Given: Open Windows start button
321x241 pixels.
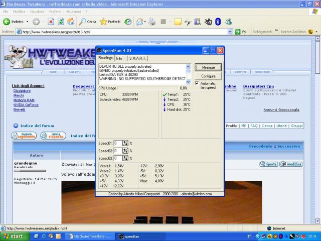Looking at the screenshot, I should 15,236.
